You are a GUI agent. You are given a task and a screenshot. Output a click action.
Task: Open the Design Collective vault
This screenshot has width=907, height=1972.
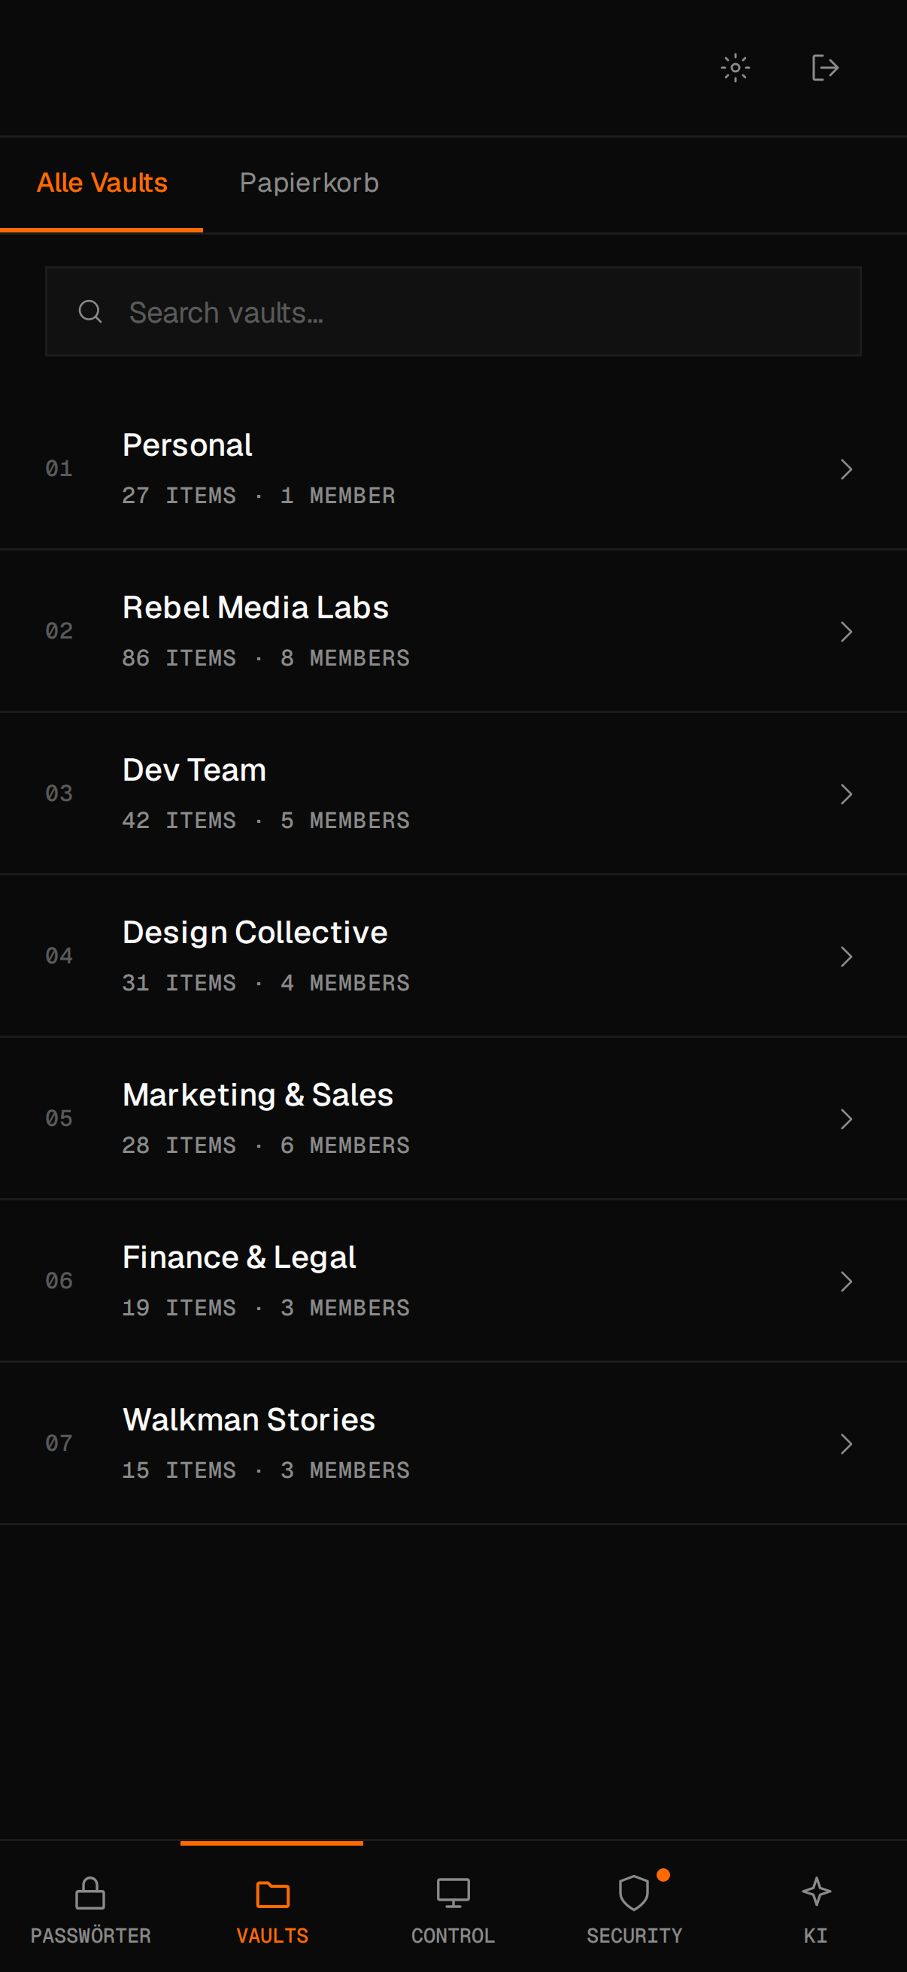453,956
